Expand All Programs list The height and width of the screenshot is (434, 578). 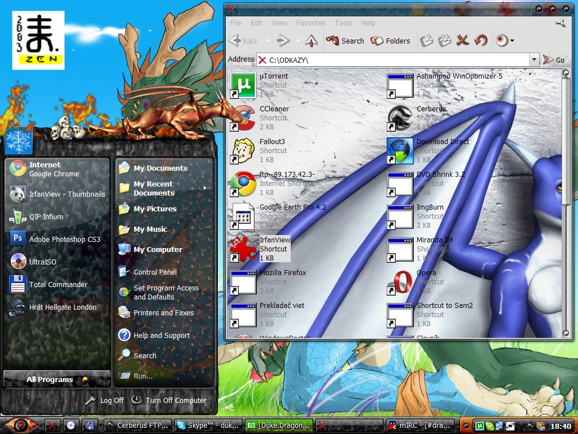point(57,379)
